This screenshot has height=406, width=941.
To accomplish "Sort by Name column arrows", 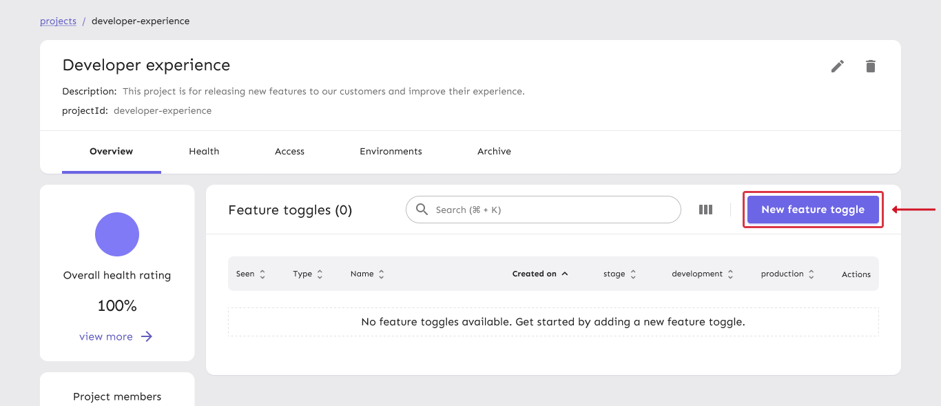I will (x=381, y=274).
